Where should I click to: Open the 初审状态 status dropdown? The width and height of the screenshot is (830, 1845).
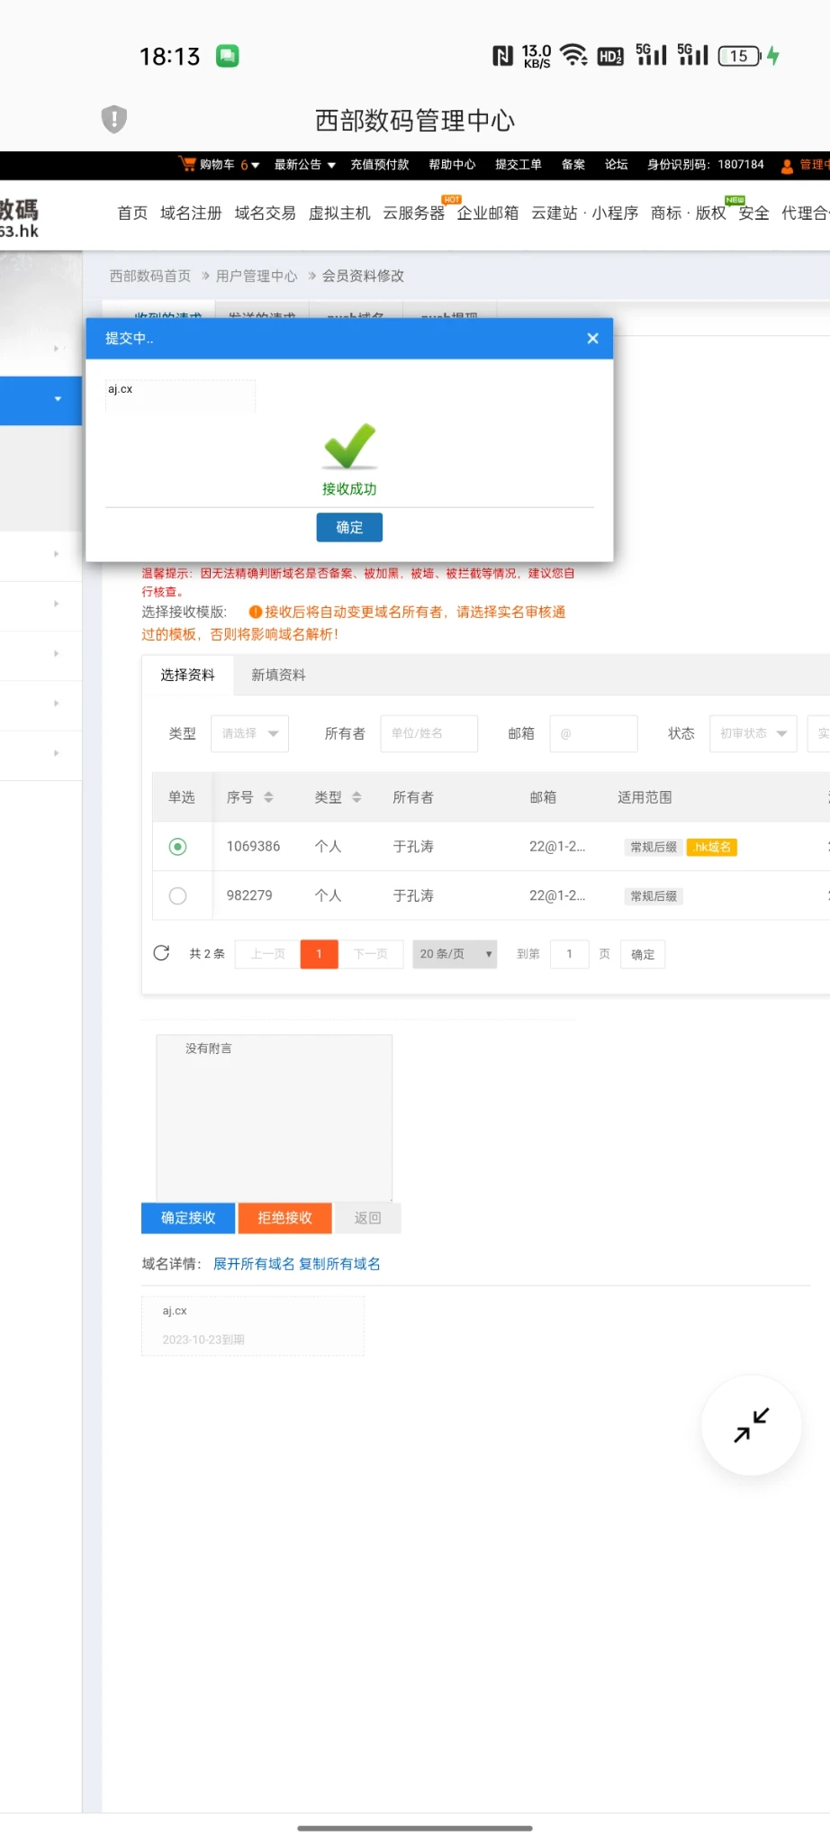753,733
